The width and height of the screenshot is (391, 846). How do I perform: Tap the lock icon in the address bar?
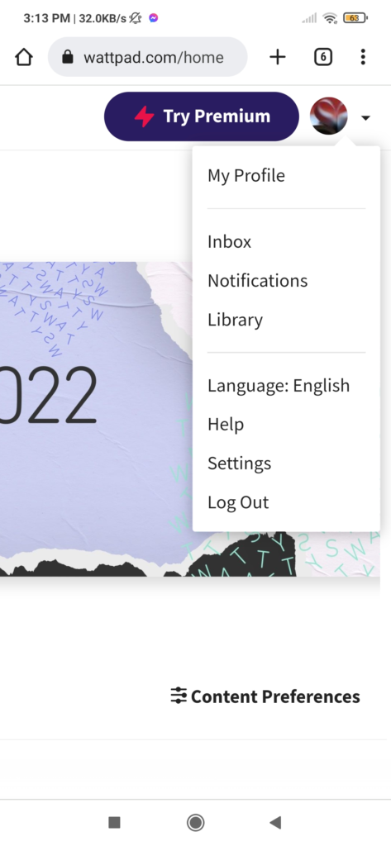click(x=68, y=57)
